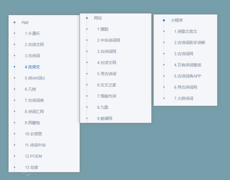Navigate to 12.POEM entry
This screenshot has height=180, width=230.
click(x=33, y=156)
